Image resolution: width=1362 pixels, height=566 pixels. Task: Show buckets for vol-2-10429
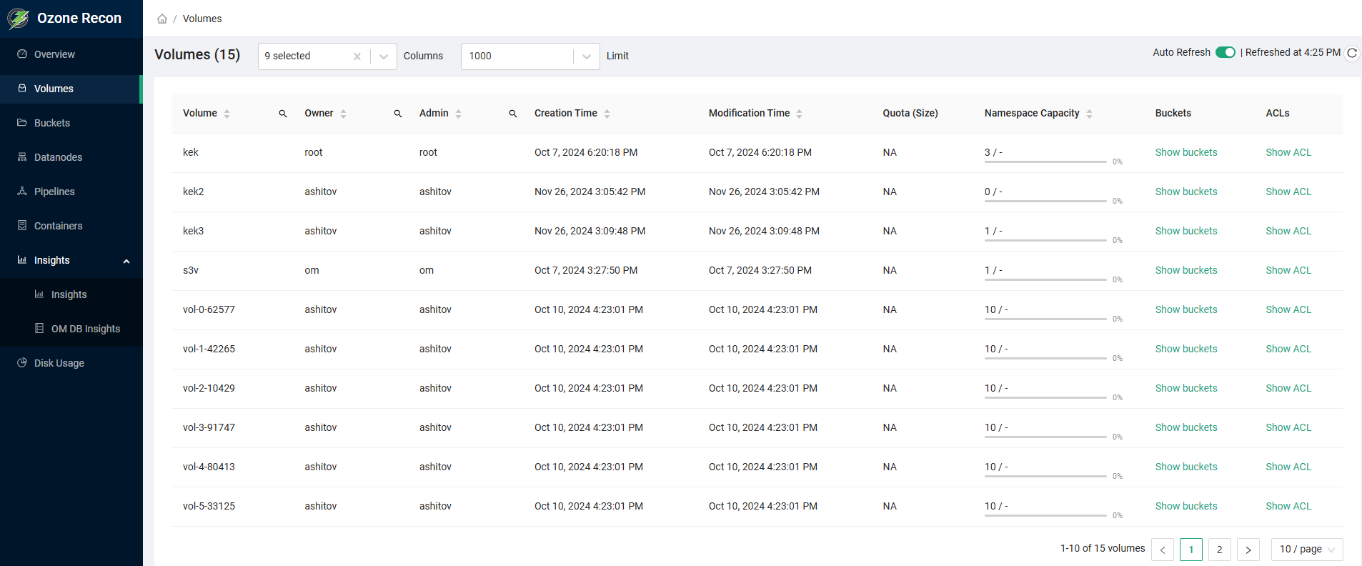click(1186, 388)
